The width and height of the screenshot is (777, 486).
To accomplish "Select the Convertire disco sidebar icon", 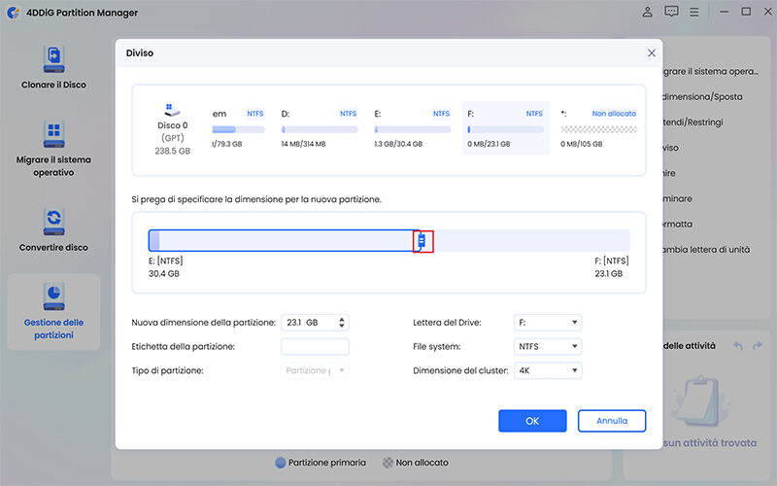I will coord(53,220).
